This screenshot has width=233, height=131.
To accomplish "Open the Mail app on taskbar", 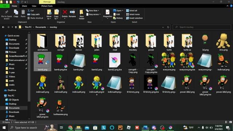I will coord(87,128).
